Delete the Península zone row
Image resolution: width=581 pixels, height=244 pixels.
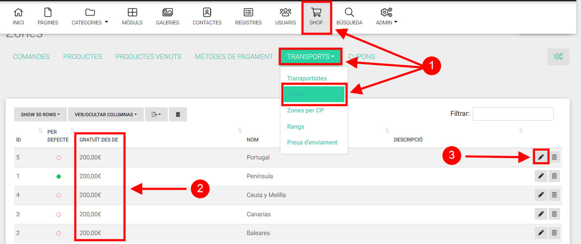click(x=554, y=176)
